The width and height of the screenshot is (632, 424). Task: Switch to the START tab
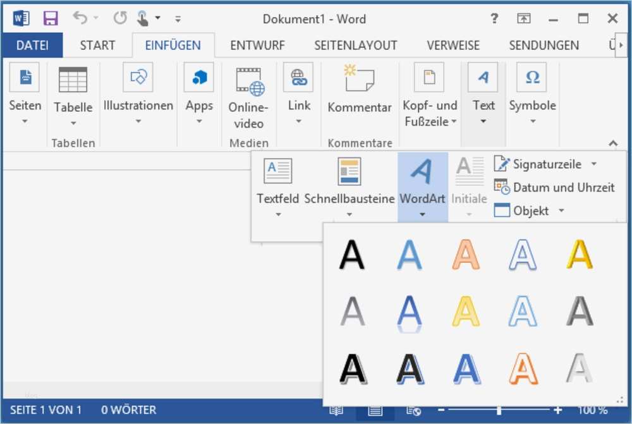pyautogui.click(x=97, y=45)
